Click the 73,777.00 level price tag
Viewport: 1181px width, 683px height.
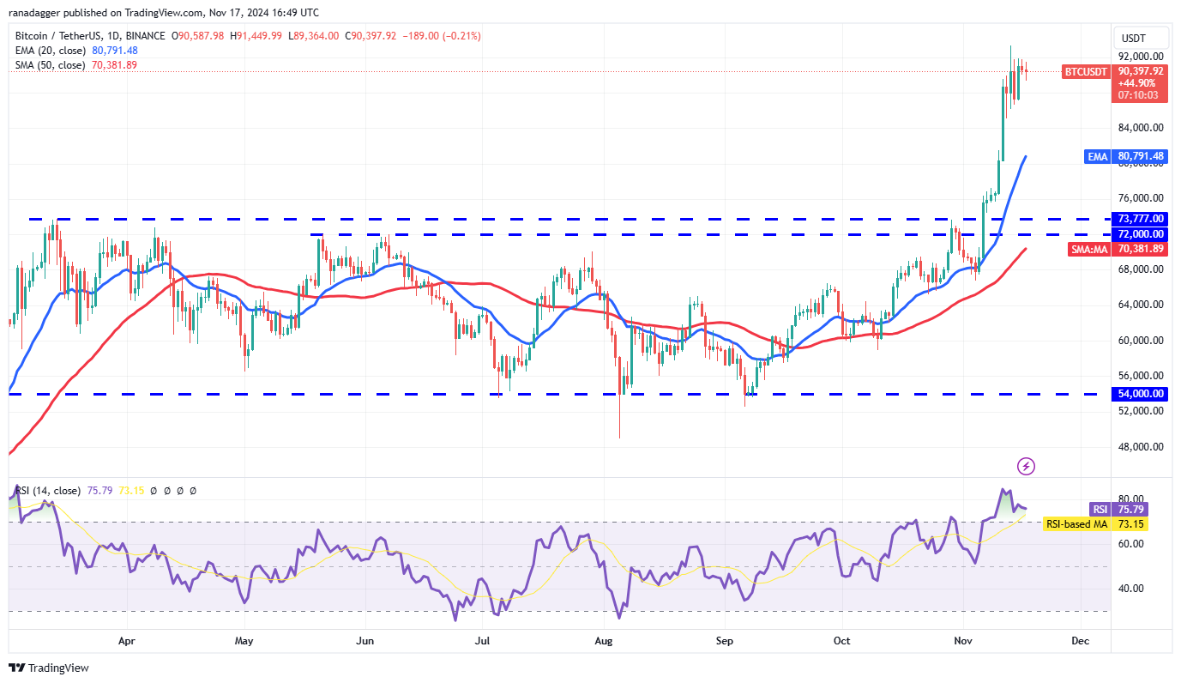(1142, 219)
